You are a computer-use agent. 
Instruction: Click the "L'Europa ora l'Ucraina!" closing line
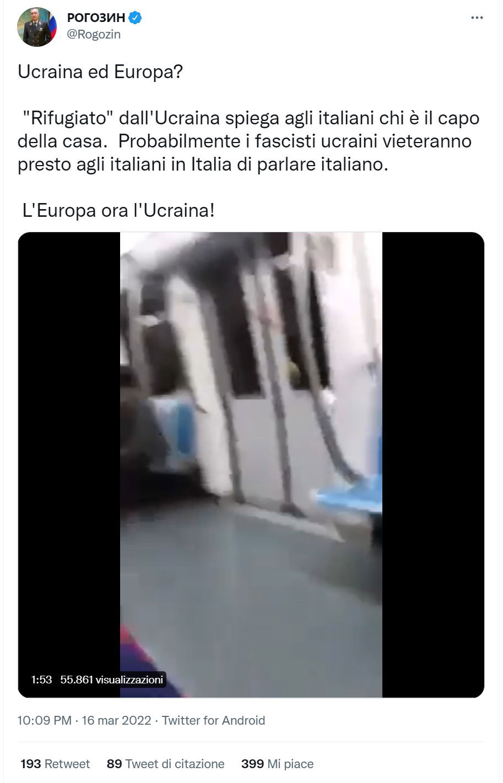point(118,210)
